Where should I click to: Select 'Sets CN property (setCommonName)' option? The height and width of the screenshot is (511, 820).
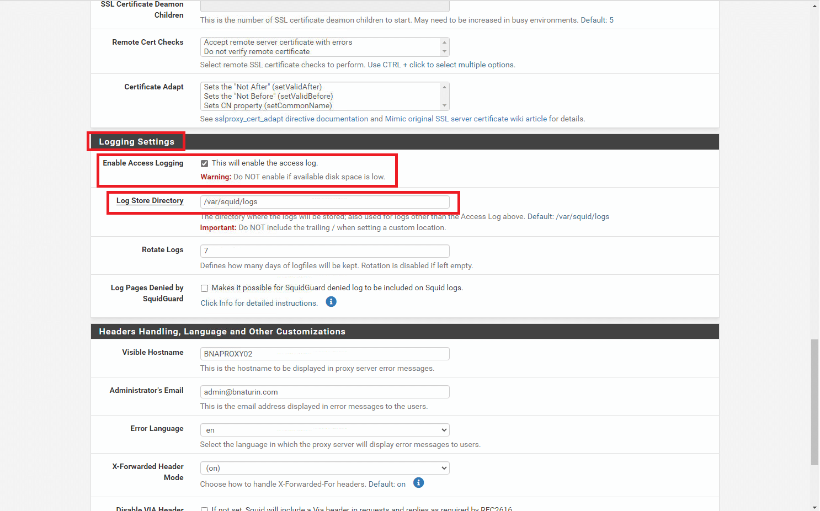click(268, 105)
